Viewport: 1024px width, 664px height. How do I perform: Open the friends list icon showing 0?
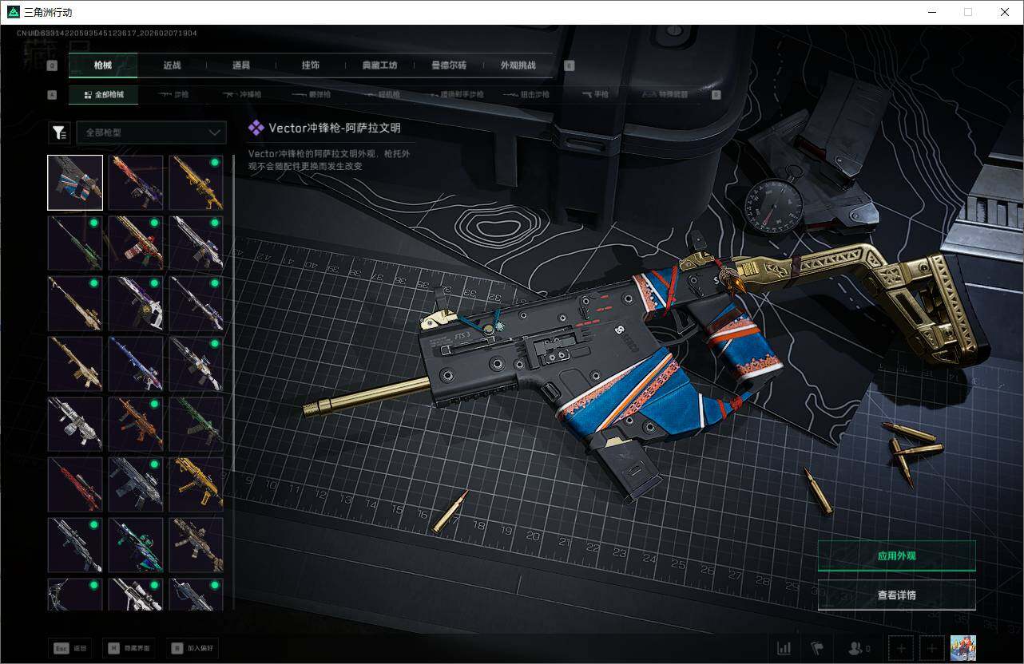click(x=857, y=648)
